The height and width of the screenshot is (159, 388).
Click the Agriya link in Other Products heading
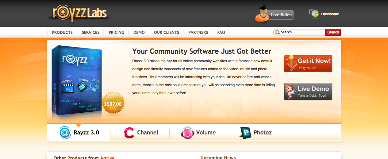click(x=107, y=157)
